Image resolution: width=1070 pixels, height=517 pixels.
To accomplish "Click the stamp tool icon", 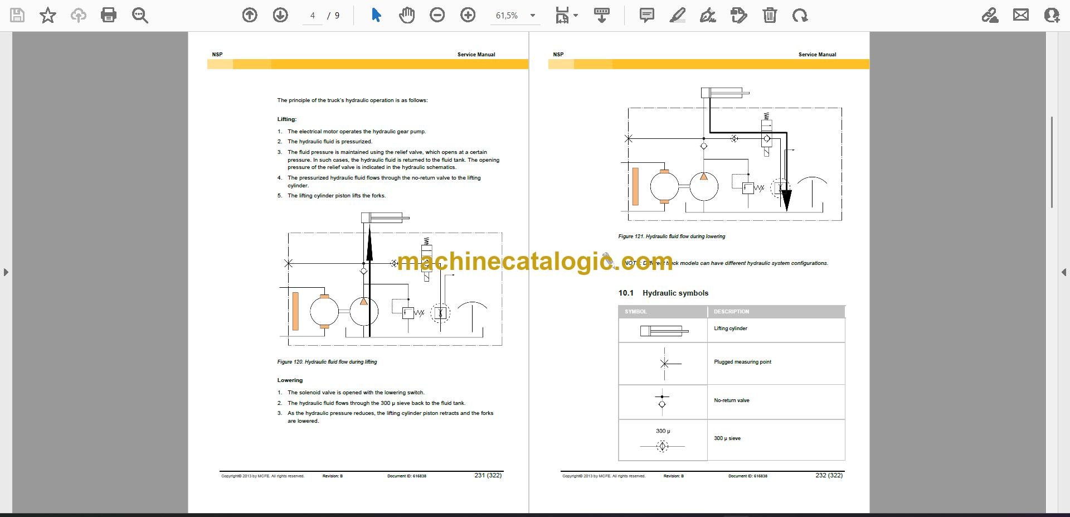I will [x=739, y=16].
